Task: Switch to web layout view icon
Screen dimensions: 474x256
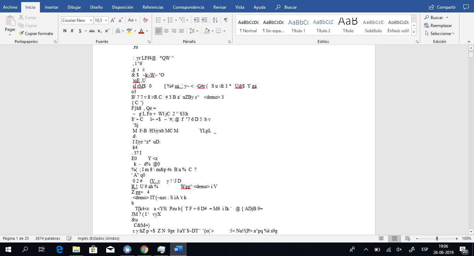Action: click(408, 238)
